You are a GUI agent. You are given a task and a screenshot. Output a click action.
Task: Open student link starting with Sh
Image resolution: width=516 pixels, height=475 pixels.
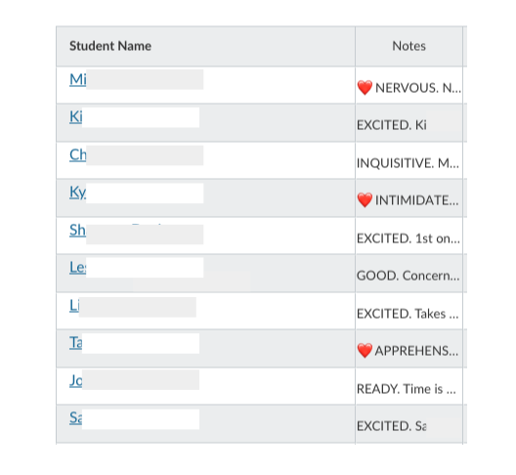77,230
